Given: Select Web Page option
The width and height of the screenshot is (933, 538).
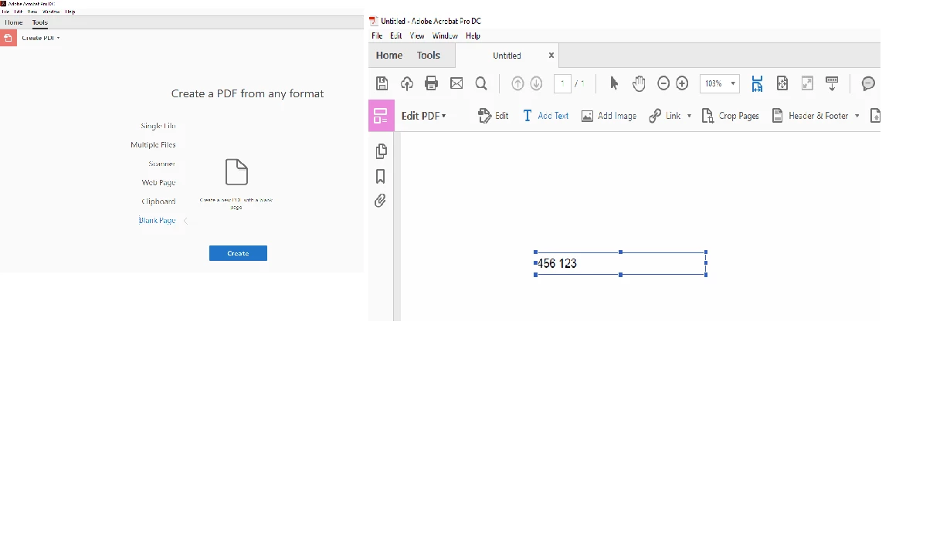Looking at the screenshot, I should tap(158, 183).
